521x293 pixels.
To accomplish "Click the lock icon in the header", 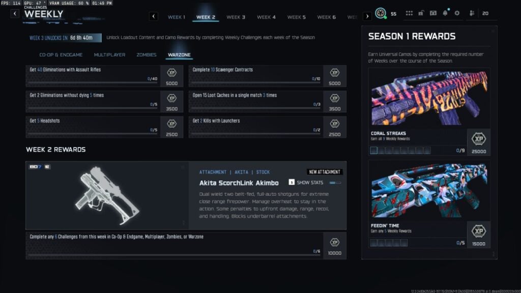I will click(x=421, y=14).
